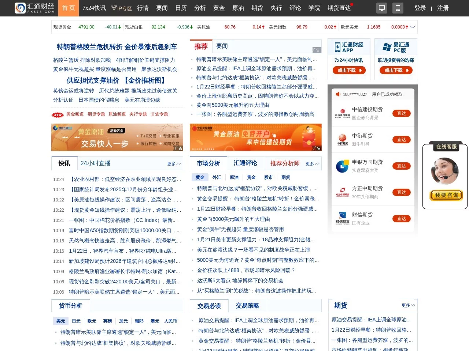Expand 期货 section with 更多>>
Screen dimensions: 469x351
coord(408,305)
